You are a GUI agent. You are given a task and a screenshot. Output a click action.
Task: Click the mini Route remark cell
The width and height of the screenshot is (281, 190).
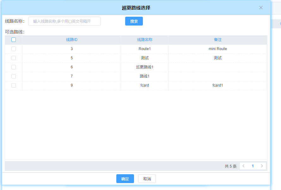(x=218, y=49)
